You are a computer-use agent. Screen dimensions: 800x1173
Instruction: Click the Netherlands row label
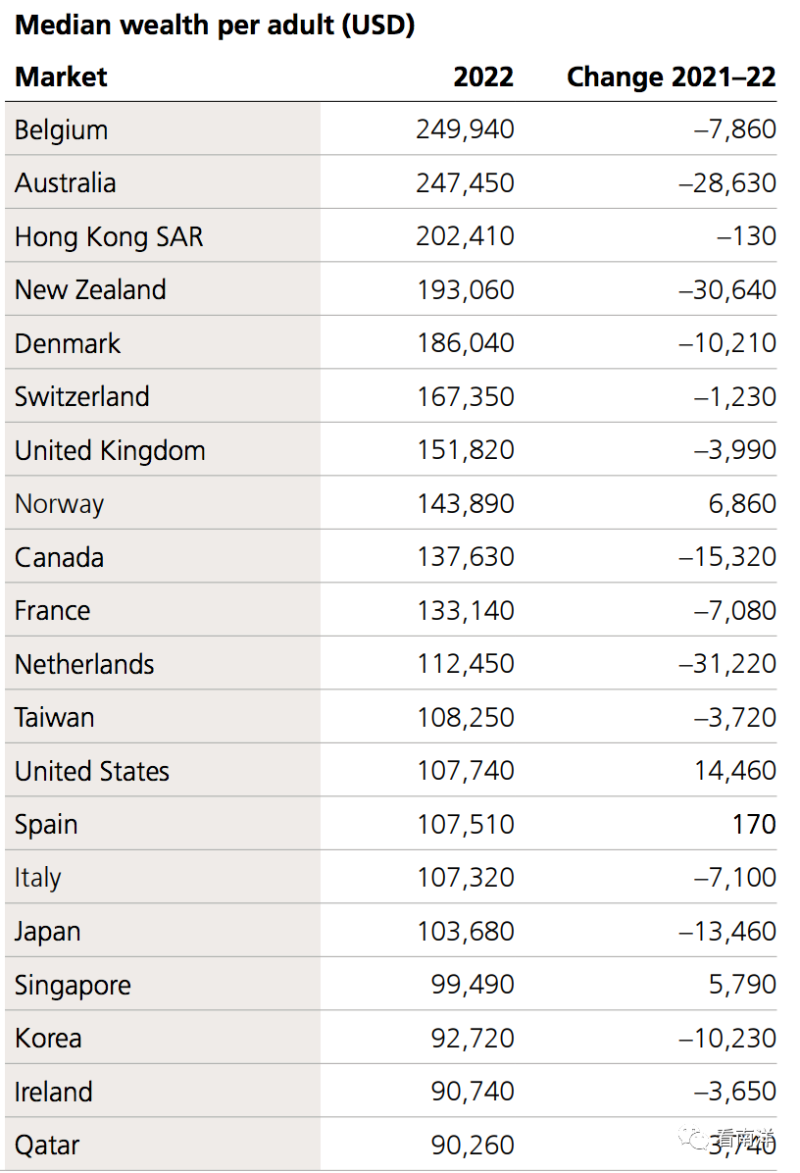(x=84, y=664)
